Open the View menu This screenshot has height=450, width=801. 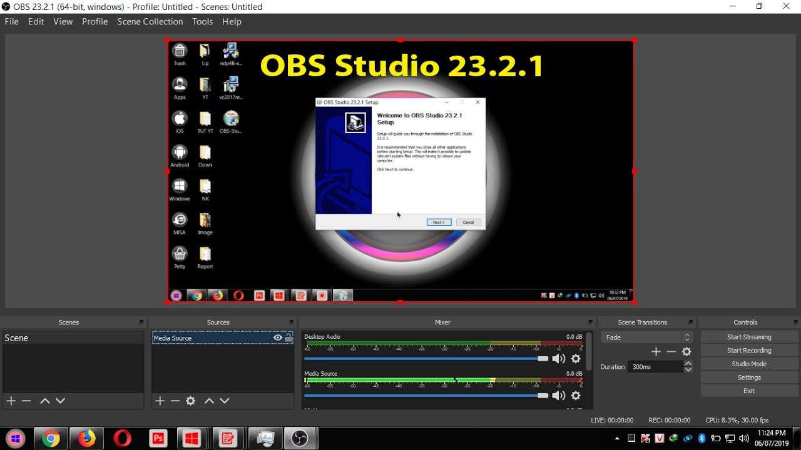click(x=63, y=21)
